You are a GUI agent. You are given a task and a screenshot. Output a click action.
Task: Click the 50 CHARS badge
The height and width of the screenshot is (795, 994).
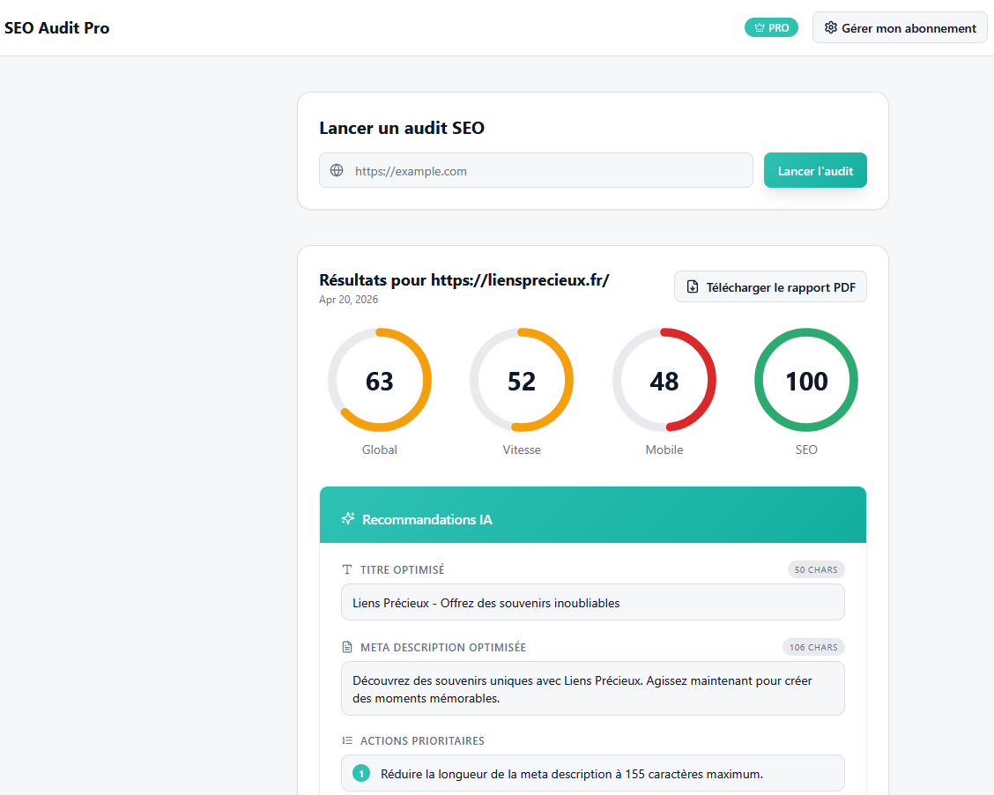pos(816,570)
